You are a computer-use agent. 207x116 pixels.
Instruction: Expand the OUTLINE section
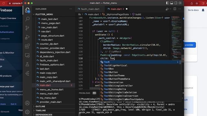pos(40,106)
